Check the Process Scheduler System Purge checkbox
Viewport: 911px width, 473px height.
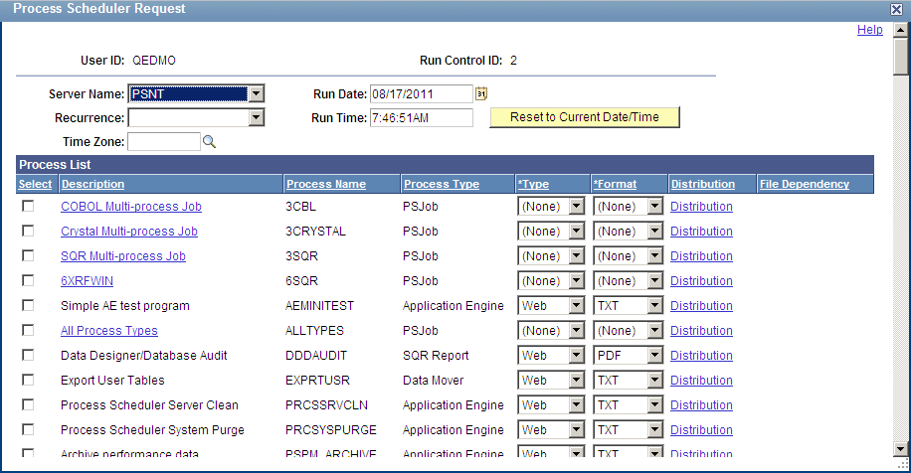[28, 429]
